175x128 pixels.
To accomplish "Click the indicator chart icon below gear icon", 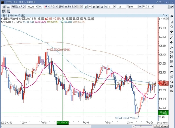I will 171,22.
